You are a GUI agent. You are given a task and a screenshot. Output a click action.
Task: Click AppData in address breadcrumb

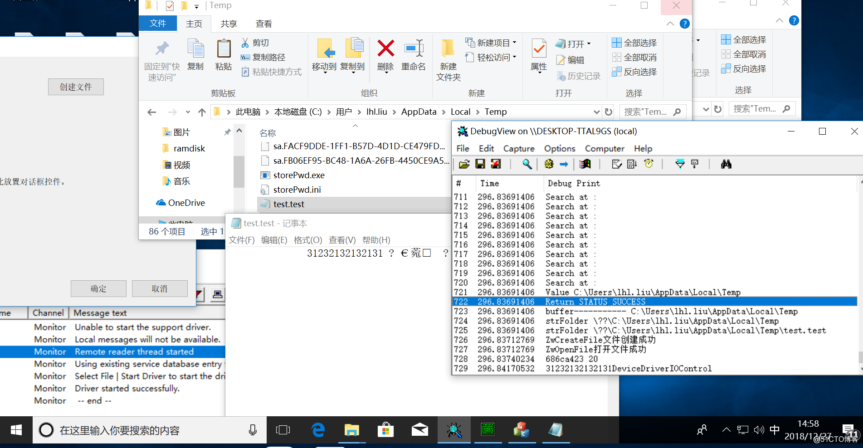419,112
